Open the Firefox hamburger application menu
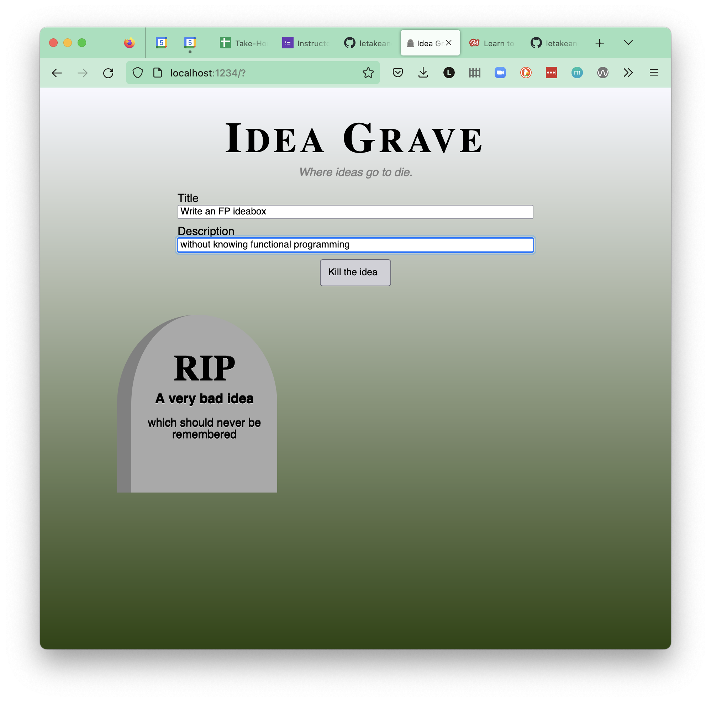The width and height of the screenshot is (711, 702). (x=654, y=73)
